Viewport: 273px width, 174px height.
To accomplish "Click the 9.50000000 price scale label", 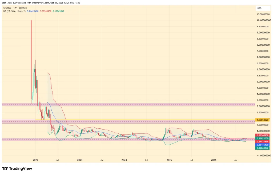I will click(x=263, y=27).
